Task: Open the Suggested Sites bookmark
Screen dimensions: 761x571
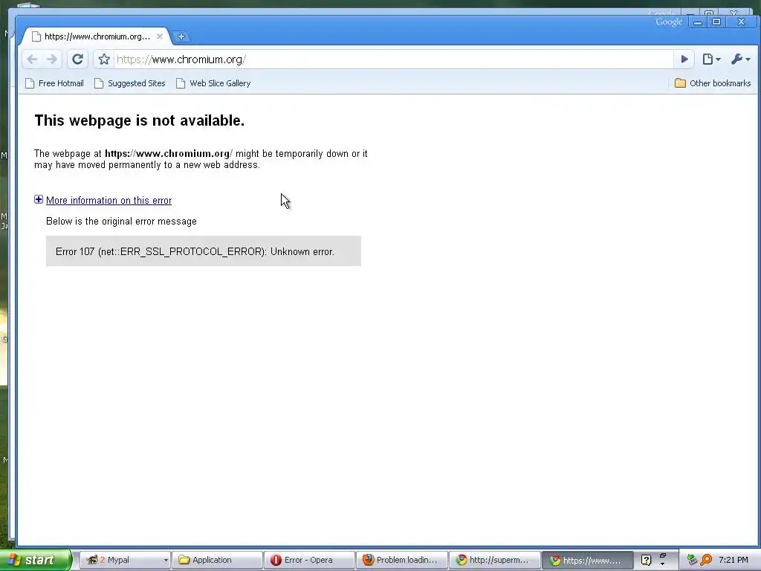Action: [x=130, y=83]
